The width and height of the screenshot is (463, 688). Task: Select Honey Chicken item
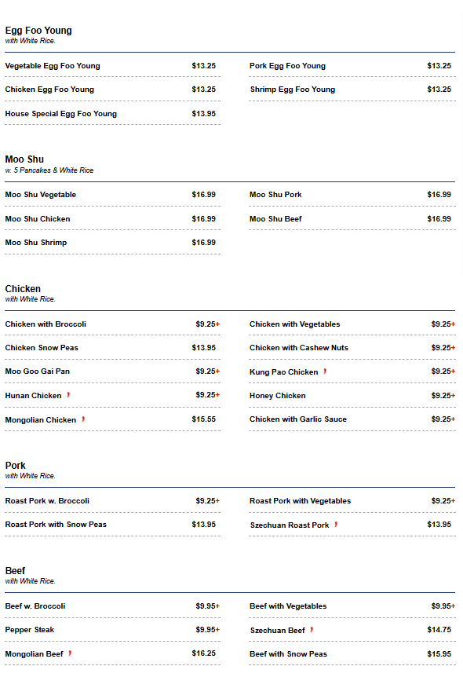click(x=352, y=395)
